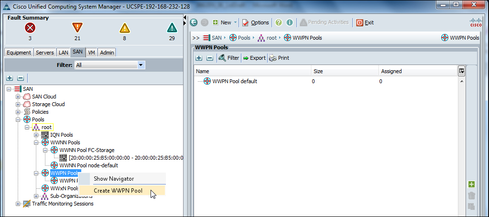Screen dimensions: 489x217
Task: Sort by the Name column header
Action: click(x=252, y=71)
